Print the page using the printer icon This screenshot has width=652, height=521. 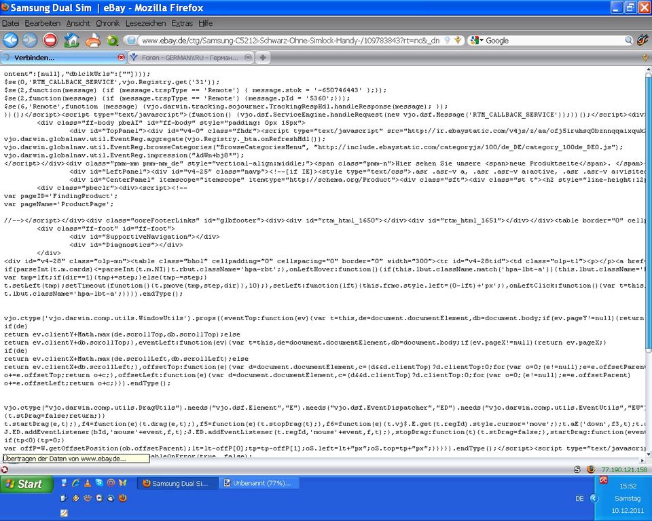pos(93,40)
